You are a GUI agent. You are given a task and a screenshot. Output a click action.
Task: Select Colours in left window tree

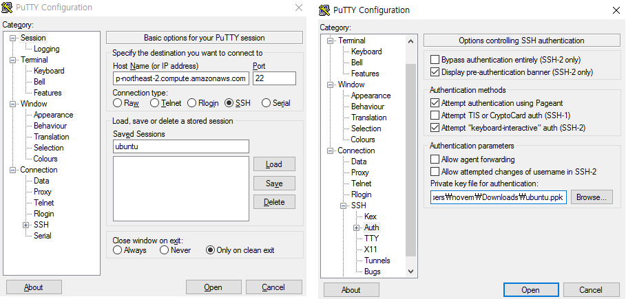coord(45,159)
